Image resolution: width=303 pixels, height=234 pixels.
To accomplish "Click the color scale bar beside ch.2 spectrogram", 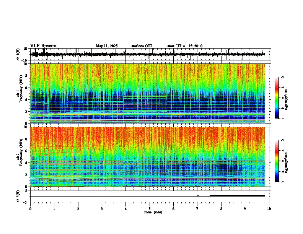I will coord(277,161).
